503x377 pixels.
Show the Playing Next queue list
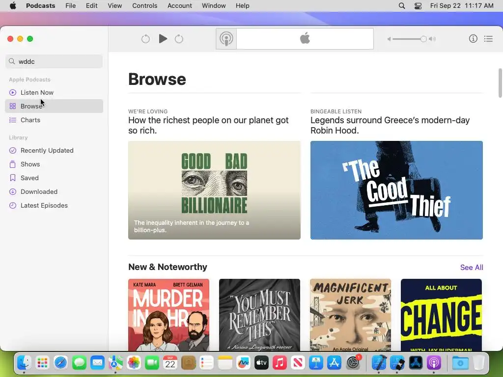(x=489, y=39)
